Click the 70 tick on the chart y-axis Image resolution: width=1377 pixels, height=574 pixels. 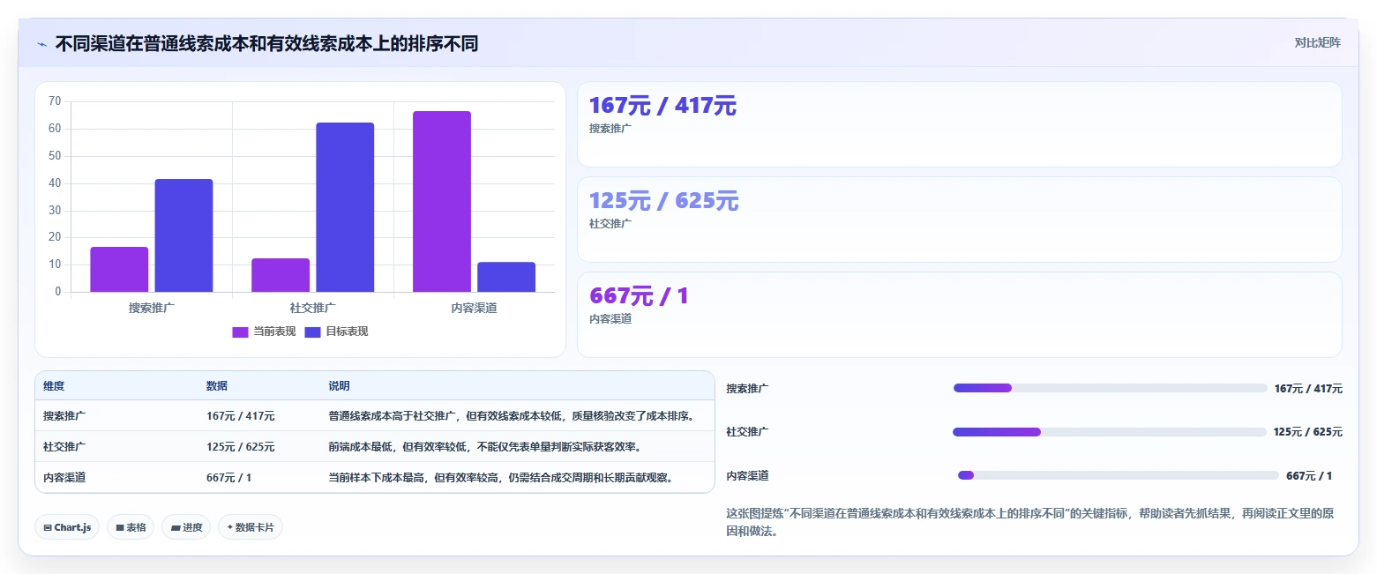(x=55, y=101)
